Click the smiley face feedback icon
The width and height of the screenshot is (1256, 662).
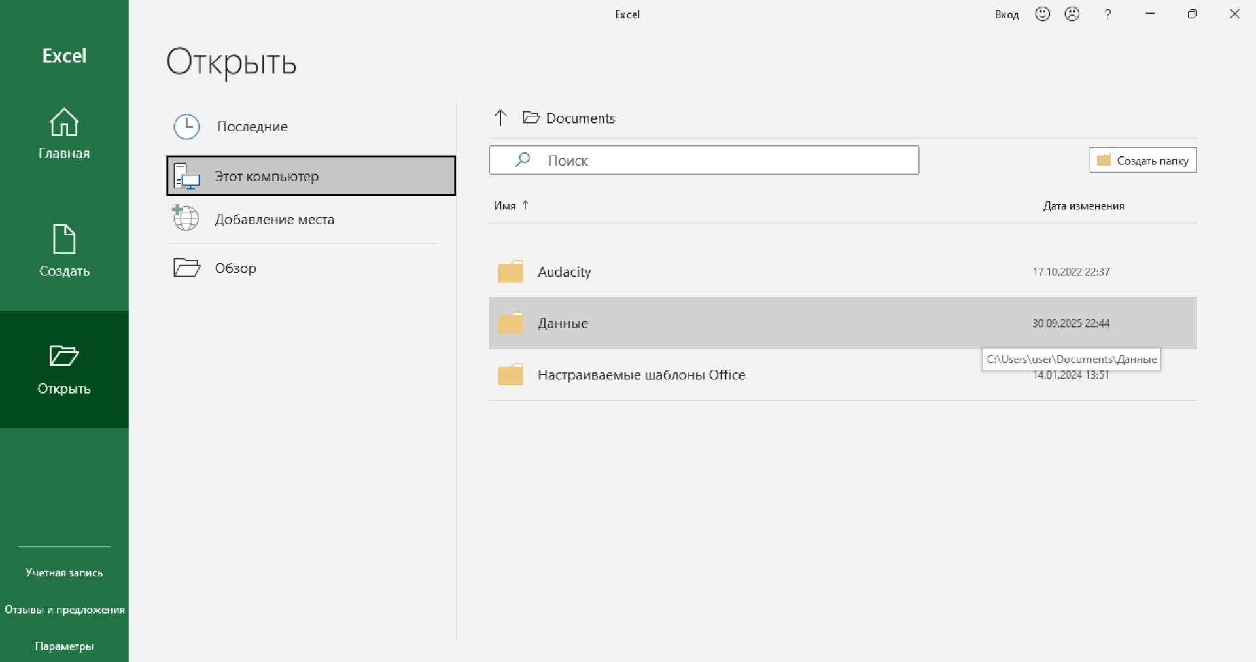click(1042, 14)
